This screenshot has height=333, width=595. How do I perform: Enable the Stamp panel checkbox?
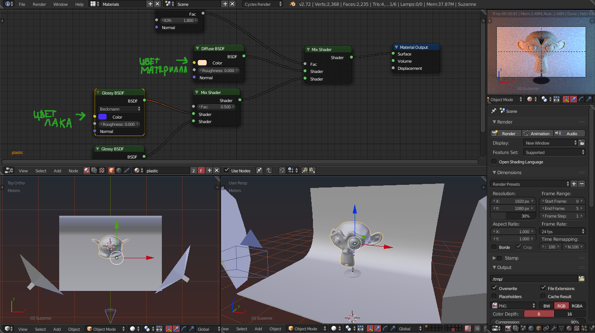point(499,258)
